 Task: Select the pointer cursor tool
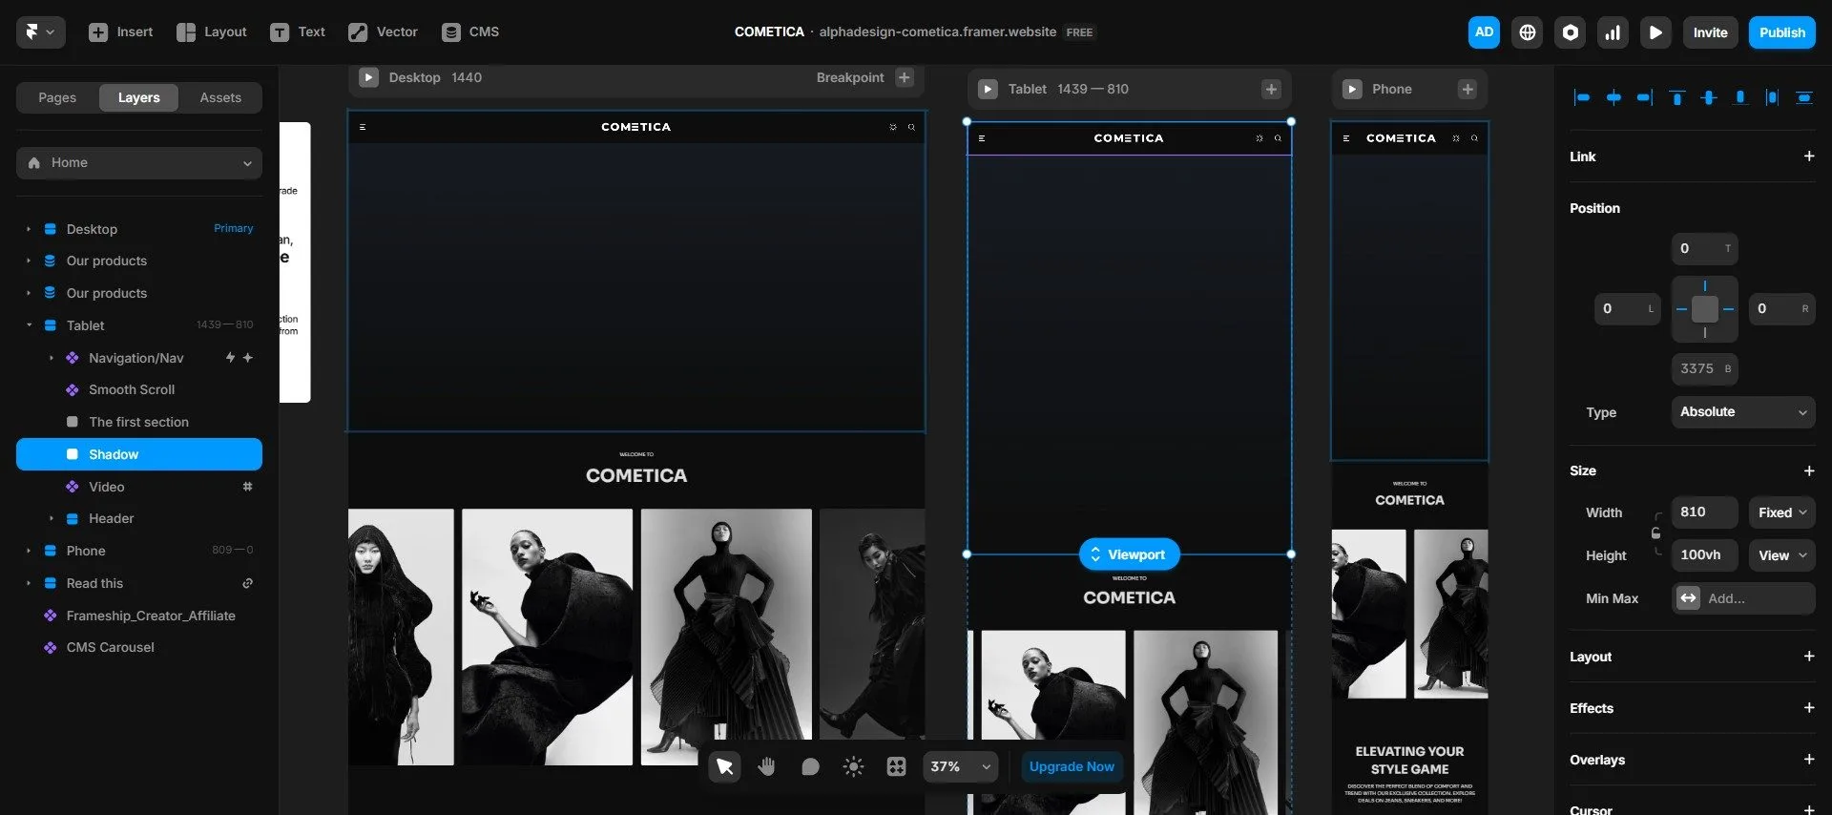pos(725,766)
